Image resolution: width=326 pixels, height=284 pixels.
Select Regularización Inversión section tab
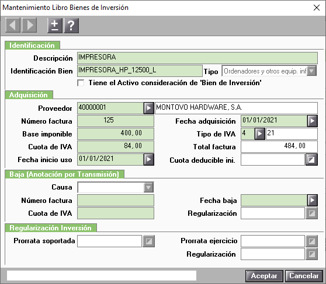coord(51,228)
